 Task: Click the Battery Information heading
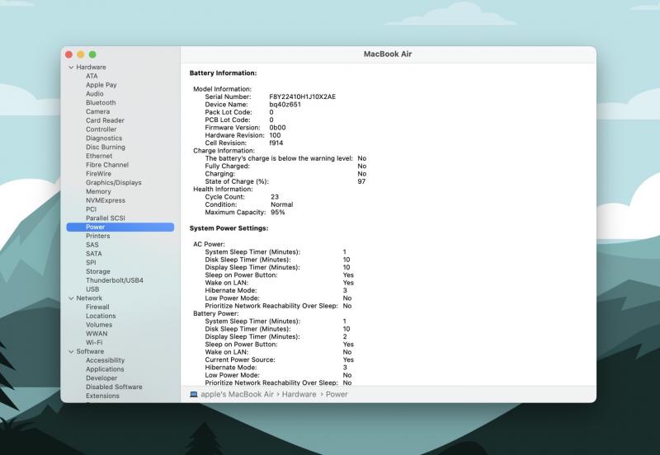[223, 73]
